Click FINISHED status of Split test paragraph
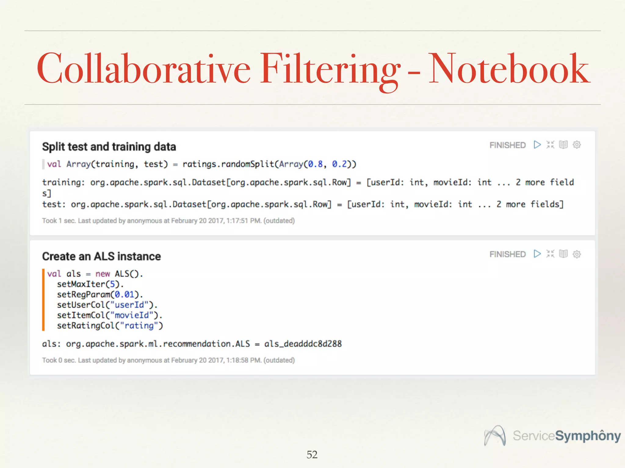Viewport: 625px width, 468px height. click(x=508, y=145)
